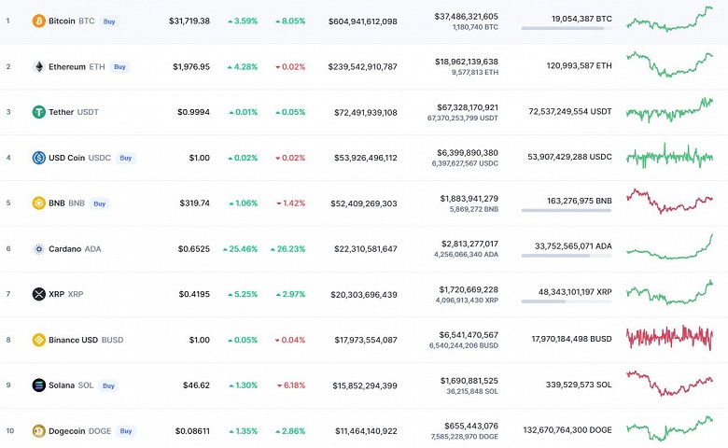The width and height of the screenshot is (728, 448).
Task: Click the Tether green logo icon
Action: [38, 112]
